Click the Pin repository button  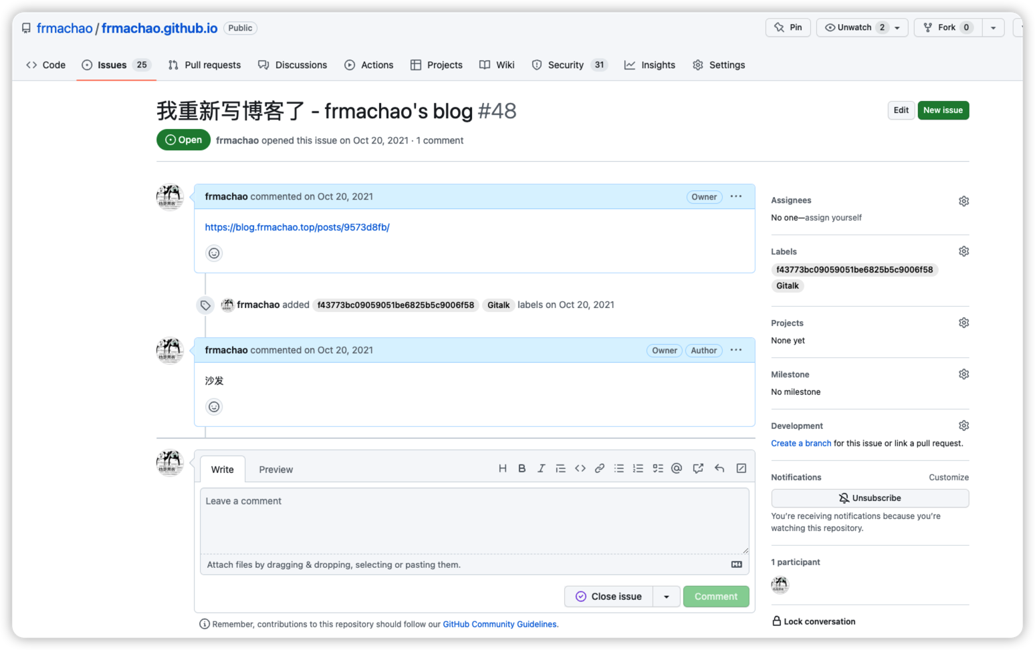pyautogui.click(x=788, y=27)
